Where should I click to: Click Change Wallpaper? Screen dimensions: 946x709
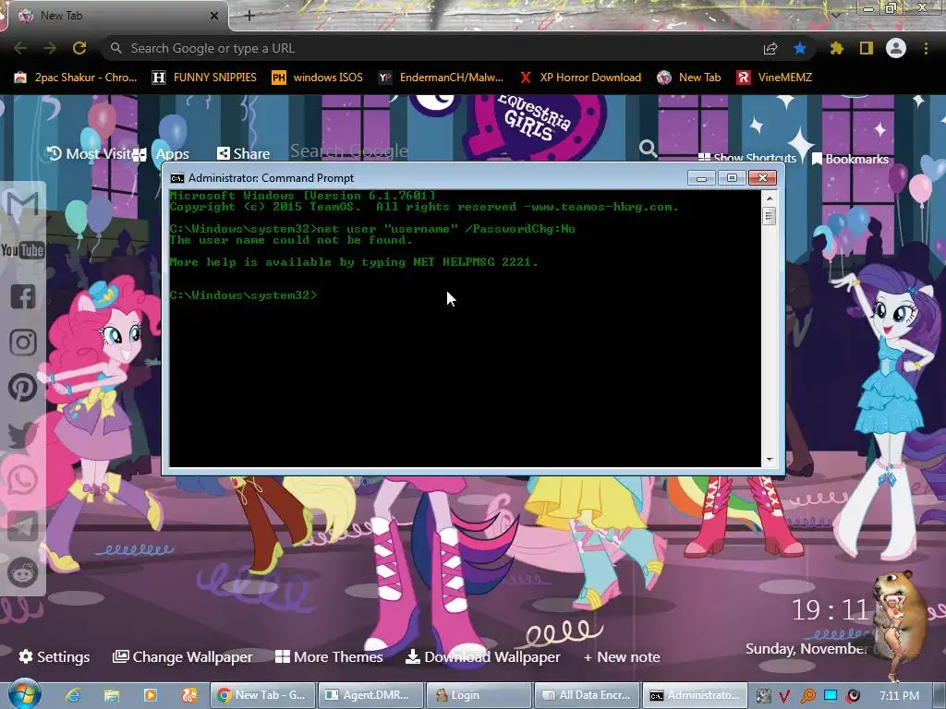coord(183,656)
